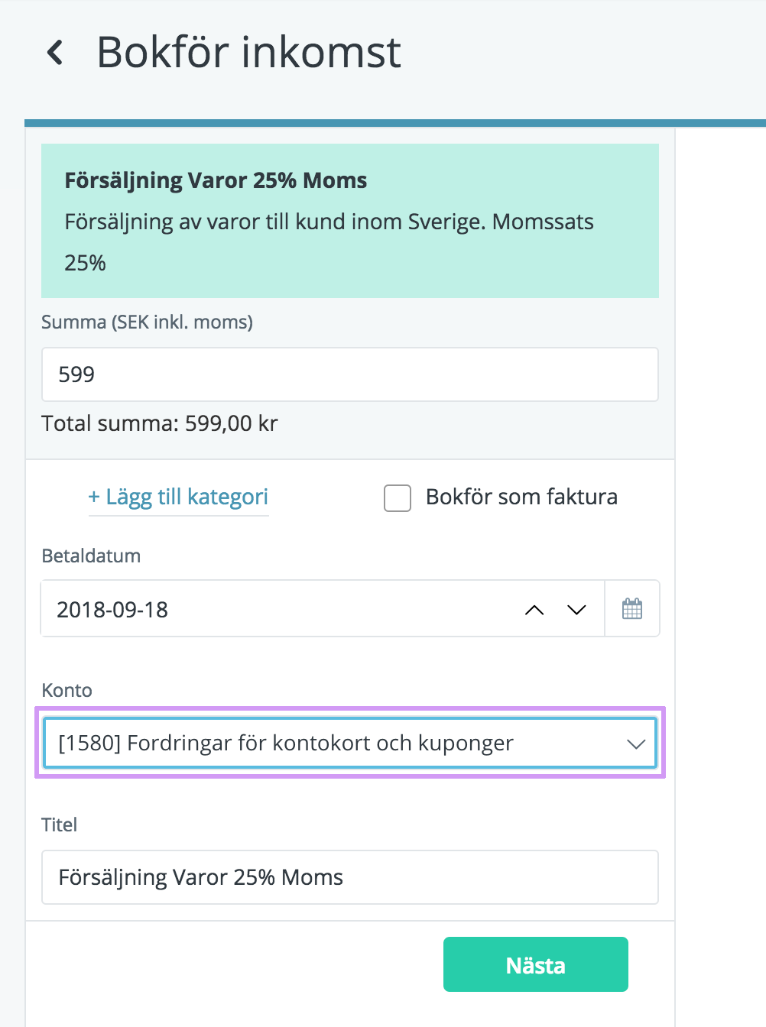Click the Total summa 599,00 kr text
The height and width of the screenshot is (1027, 766).
(160, 423)
